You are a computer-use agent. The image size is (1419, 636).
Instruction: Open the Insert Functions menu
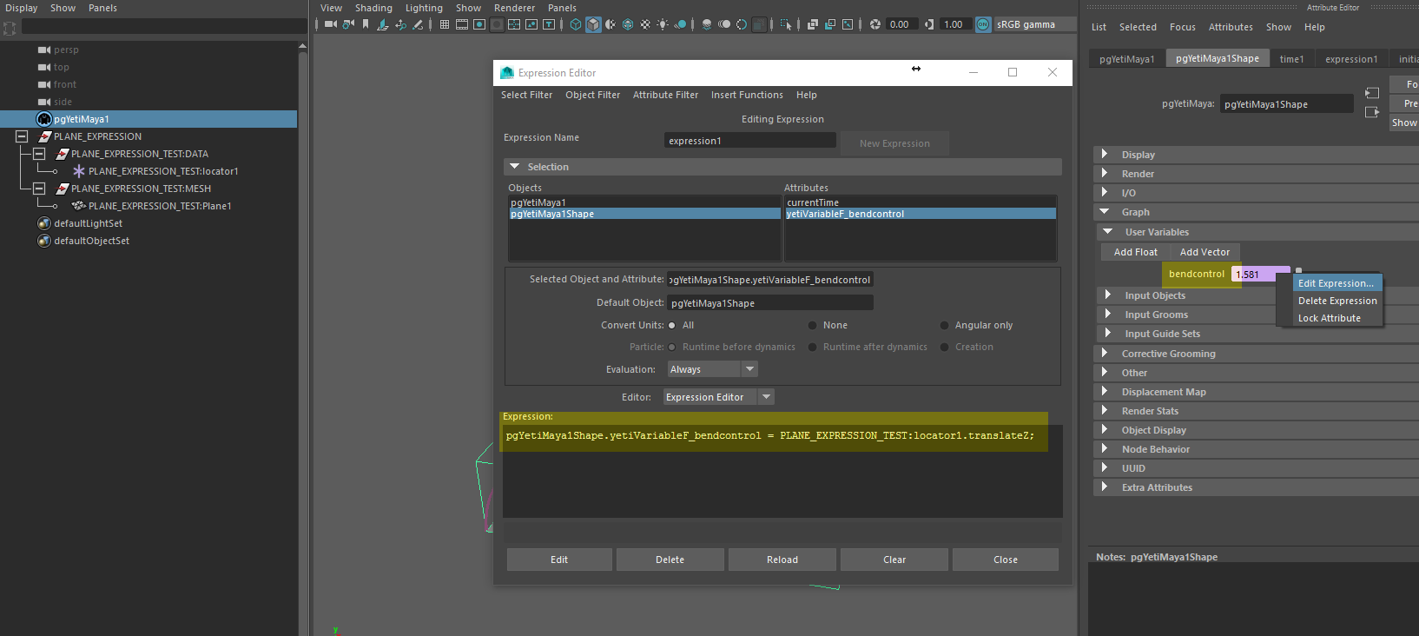point(747,95)
